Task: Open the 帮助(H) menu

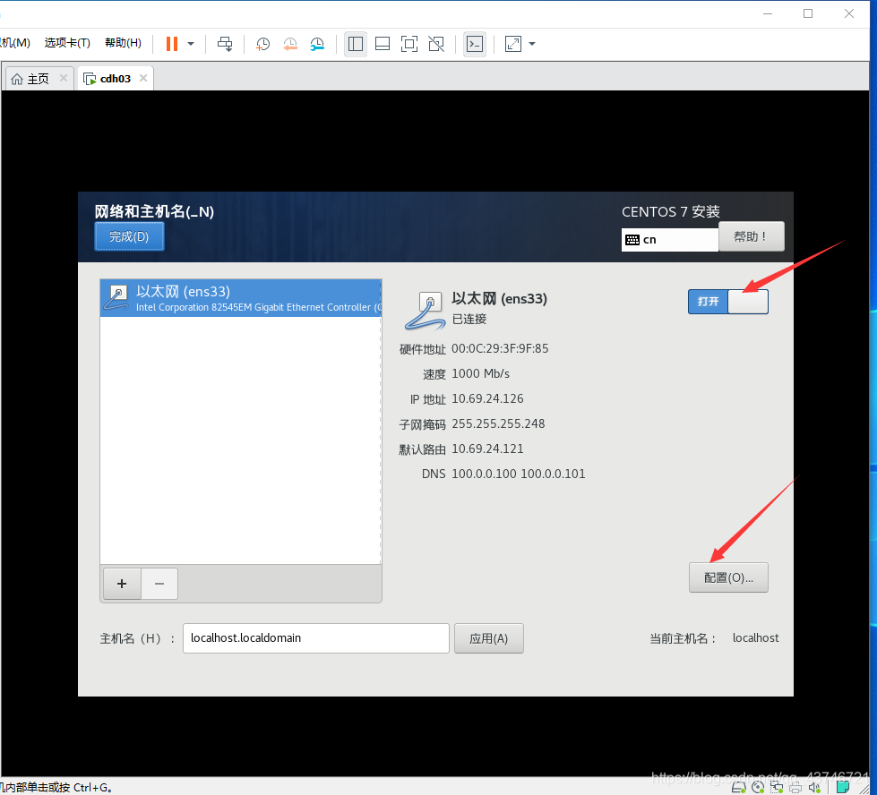Action: (x=123, y=43)
